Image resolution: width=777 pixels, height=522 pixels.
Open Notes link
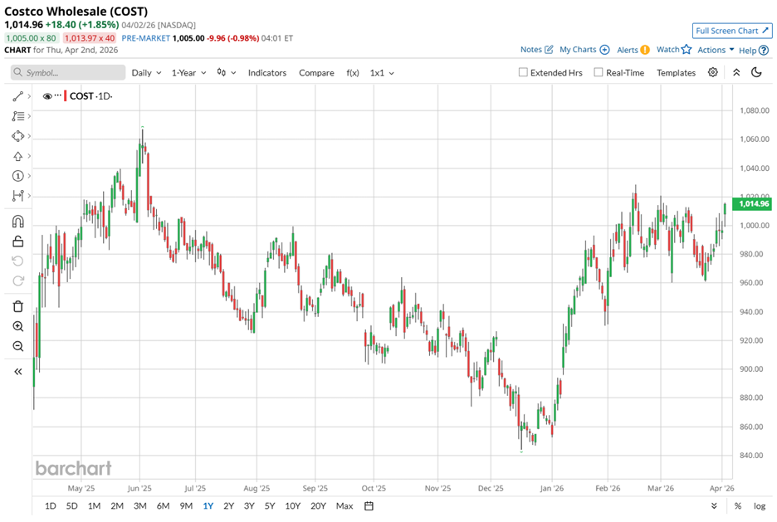tap(536, 50)
